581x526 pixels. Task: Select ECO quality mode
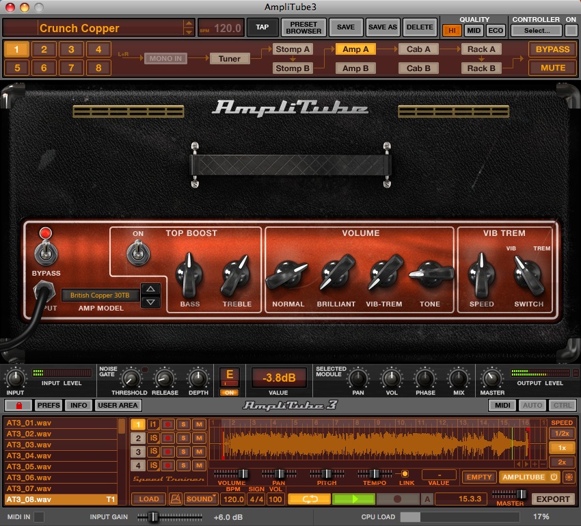pos(496,30)
